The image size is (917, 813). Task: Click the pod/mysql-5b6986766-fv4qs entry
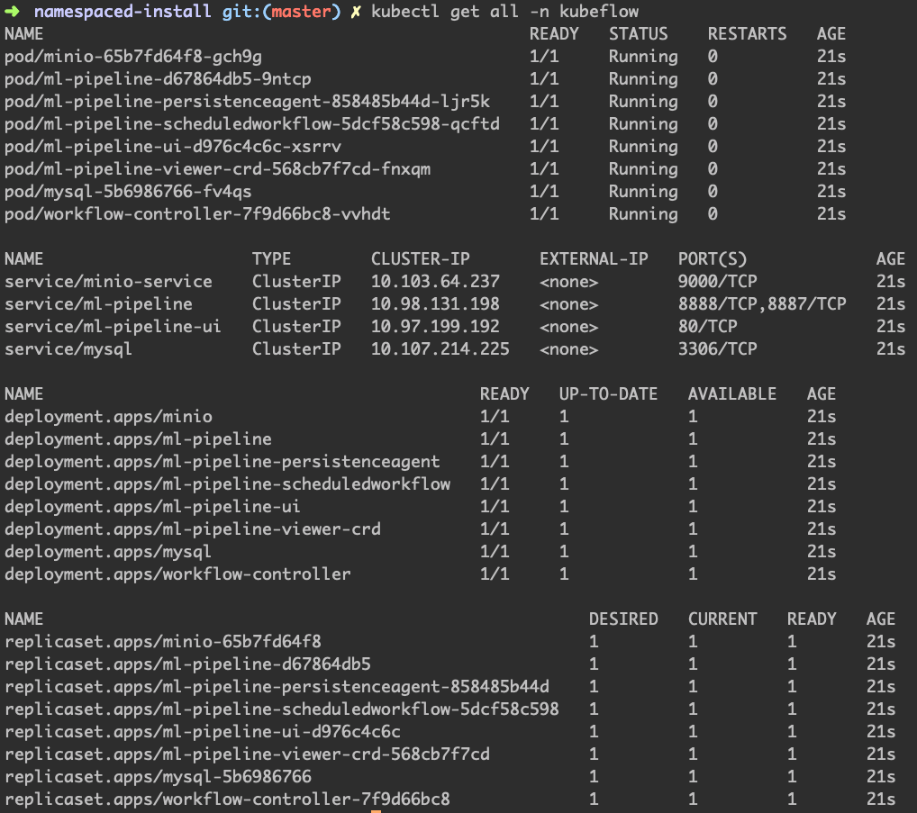(x=128, y=192)
